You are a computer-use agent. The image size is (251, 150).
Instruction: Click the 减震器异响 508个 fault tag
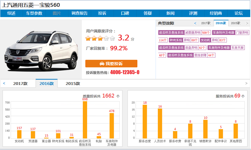(184, 33)
